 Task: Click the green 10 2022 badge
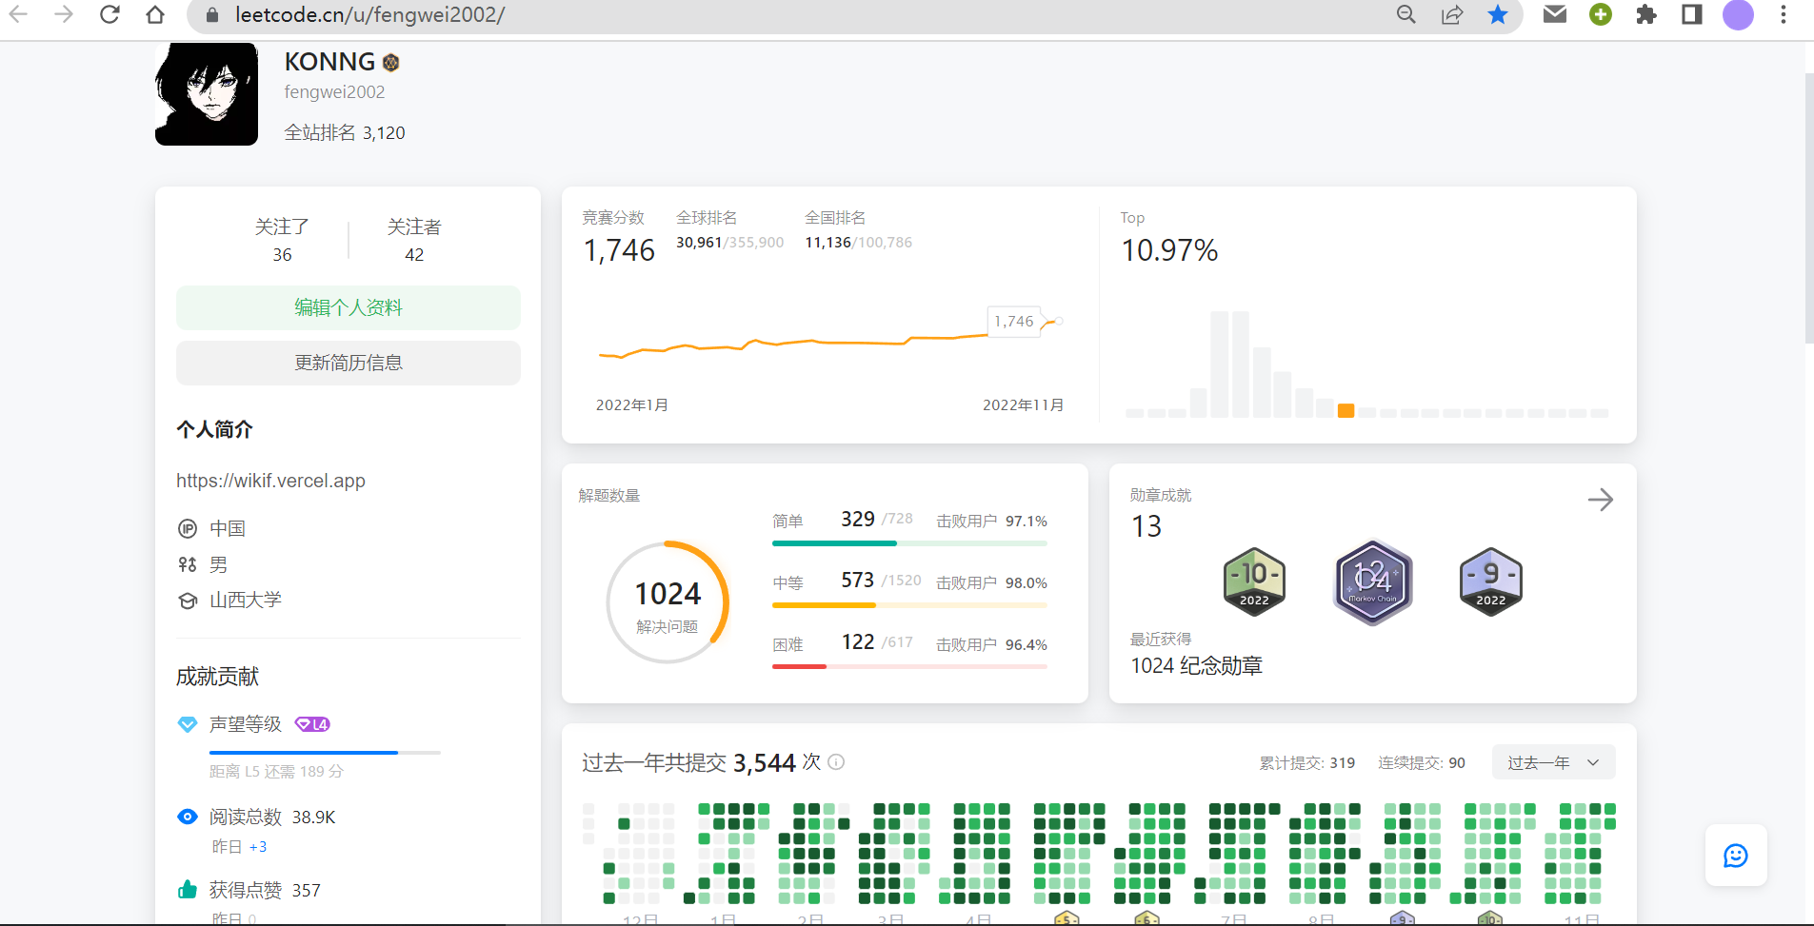1254,581
